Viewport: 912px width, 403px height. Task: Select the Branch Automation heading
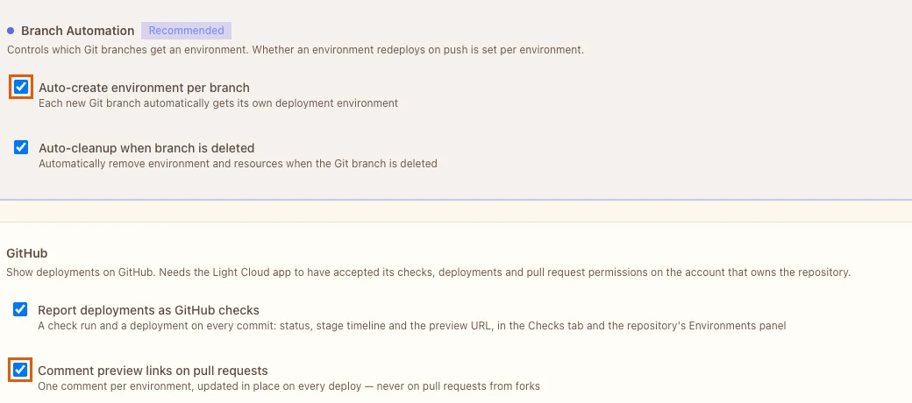pos(77,31)
